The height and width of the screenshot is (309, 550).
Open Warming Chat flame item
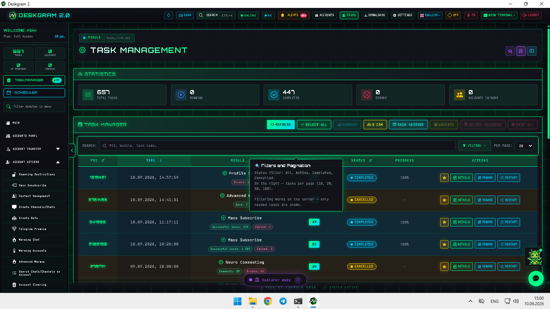point(34,240)
